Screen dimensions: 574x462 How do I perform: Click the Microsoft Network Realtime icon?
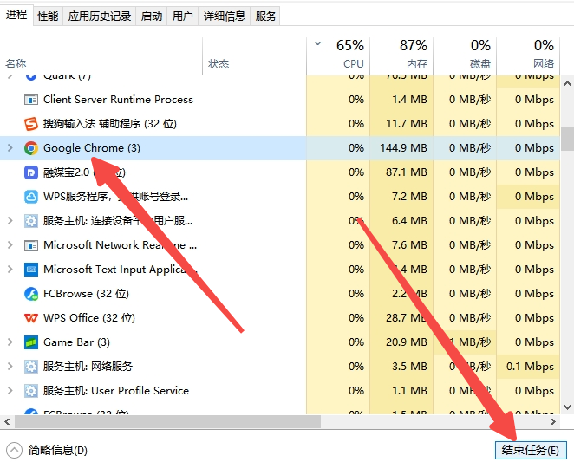[x=31, y=245]
